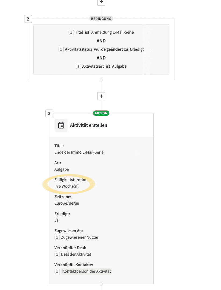The height and width of the screenshot is (290, 221).
Task: Click step badge before Titel condition
Action: coord(71,32)
